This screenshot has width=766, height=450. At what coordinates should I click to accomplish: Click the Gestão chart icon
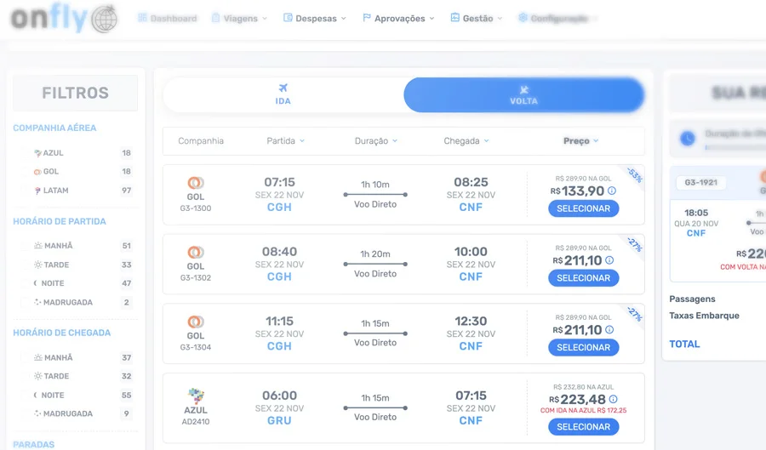(454, 17)
